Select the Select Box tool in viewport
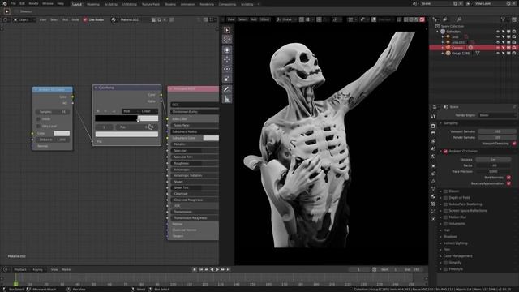Screen dimensions: 519x292 [x=227, y=30]
